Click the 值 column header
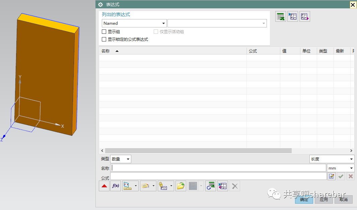 point(290,51)
